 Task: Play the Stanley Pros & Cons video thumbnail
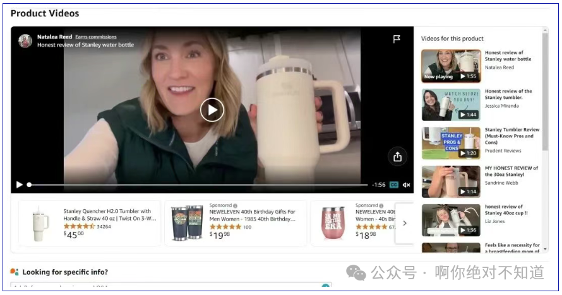(x=451, y=143)
